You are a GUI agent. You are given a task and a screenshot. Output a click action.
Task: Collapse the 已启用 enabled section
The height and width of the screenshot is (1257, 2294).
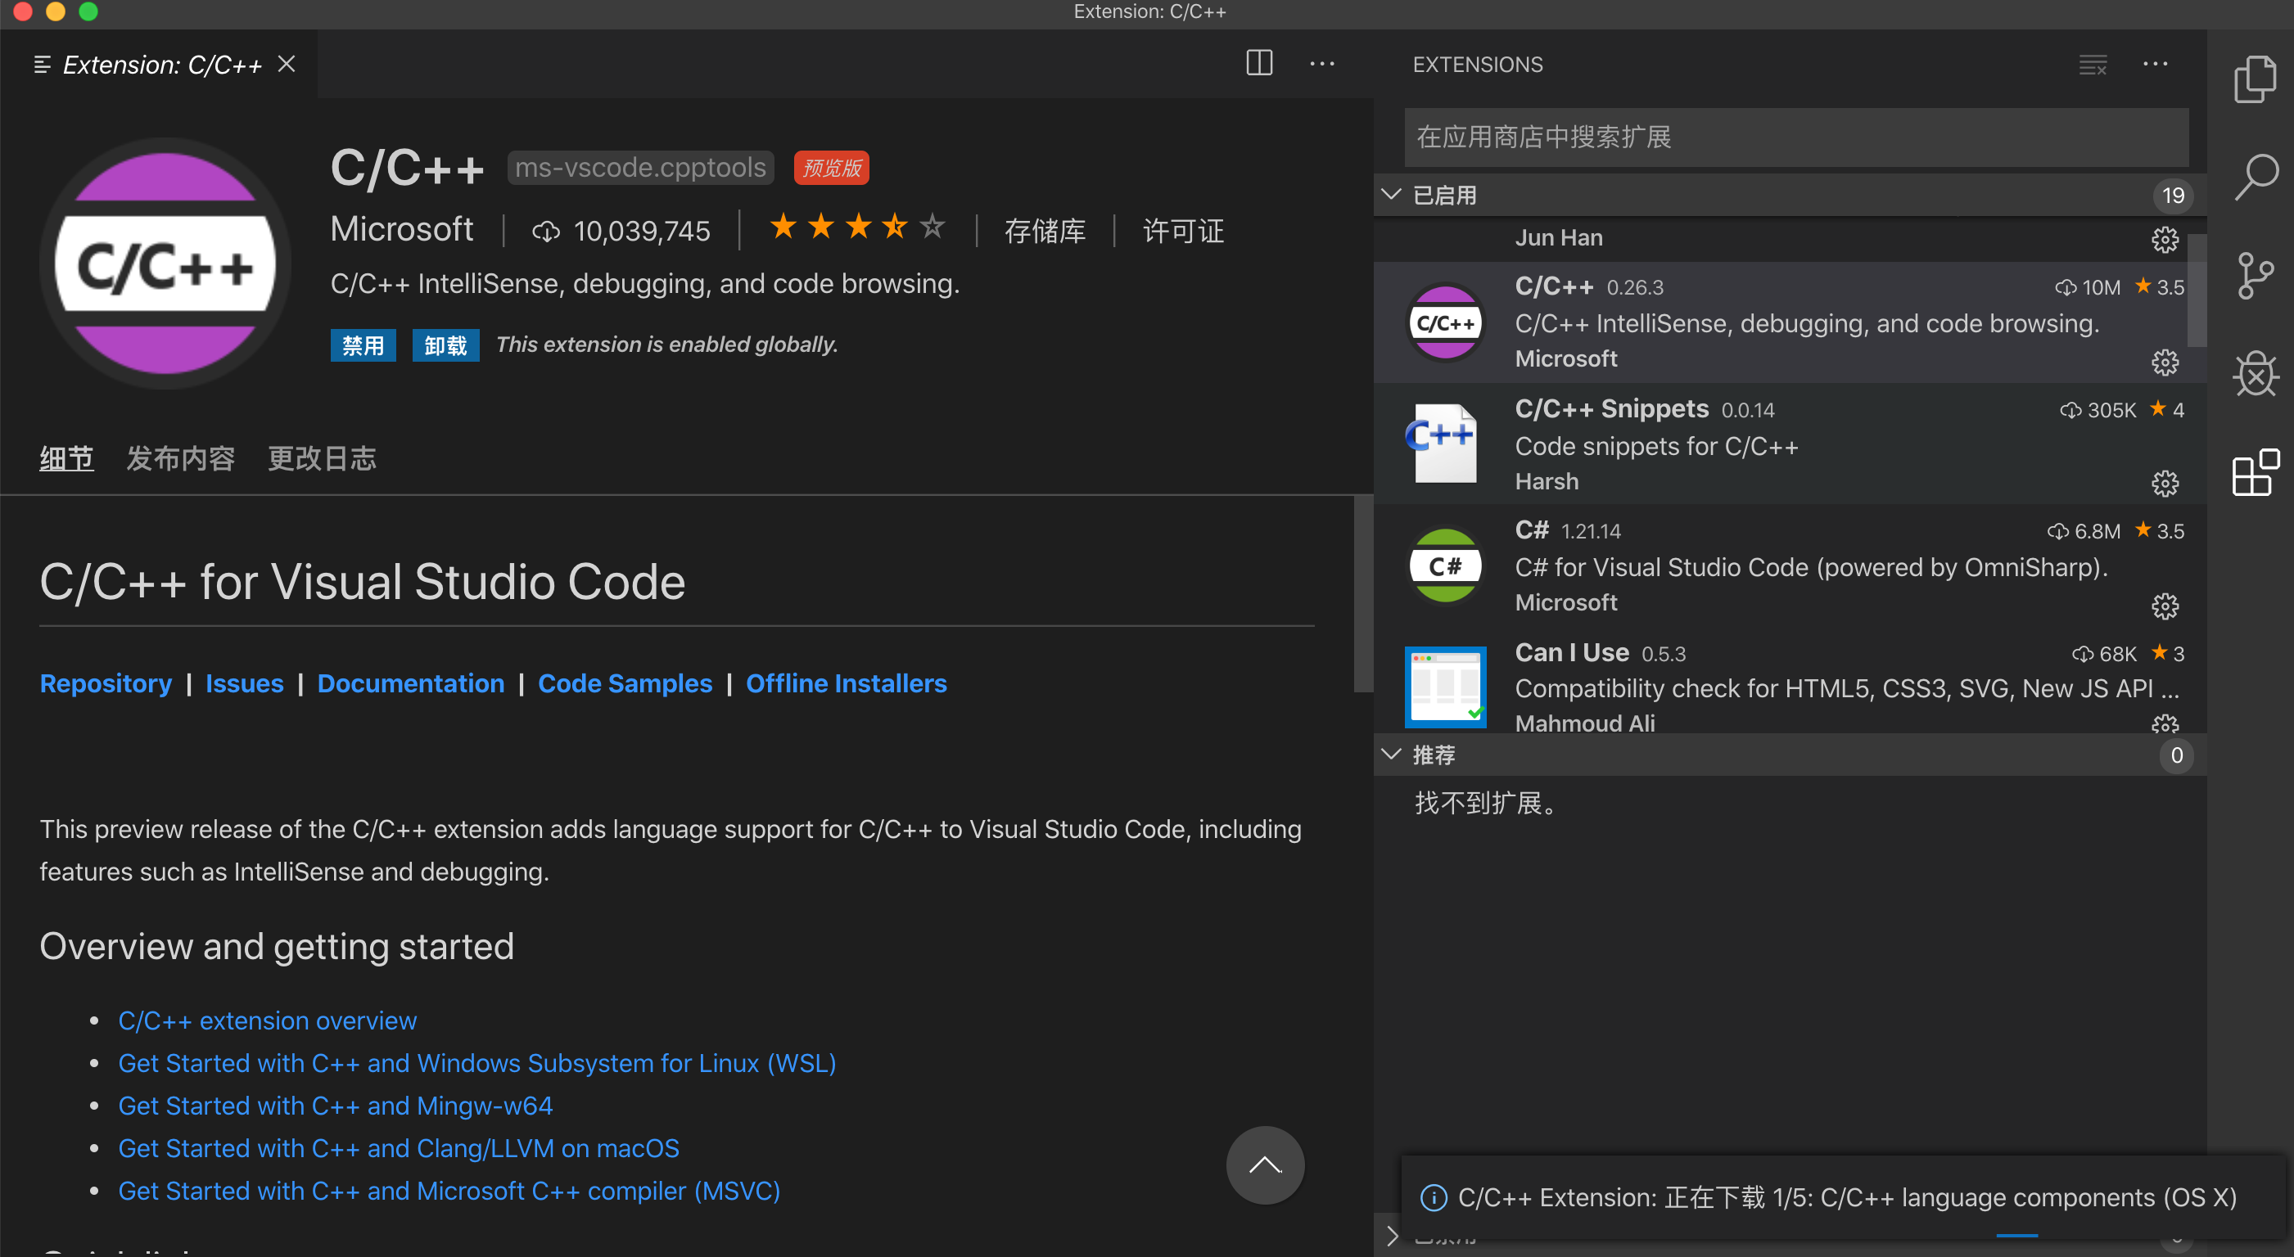click(1391, 194)
